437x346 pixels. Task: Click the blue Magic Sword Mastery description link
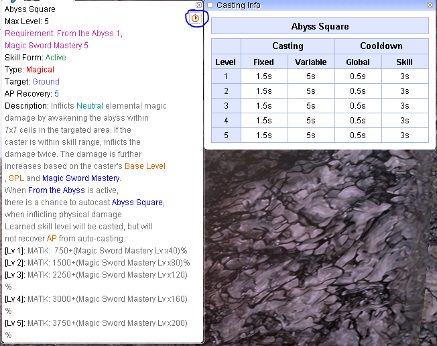click(80, 178)
